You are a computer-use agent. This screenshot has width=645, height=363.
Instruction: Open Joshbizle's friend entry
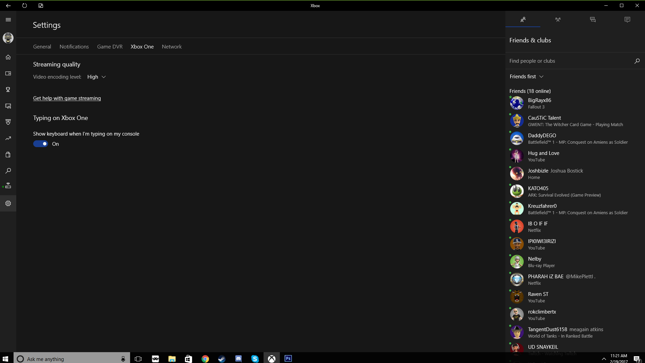tap(575, 174)
